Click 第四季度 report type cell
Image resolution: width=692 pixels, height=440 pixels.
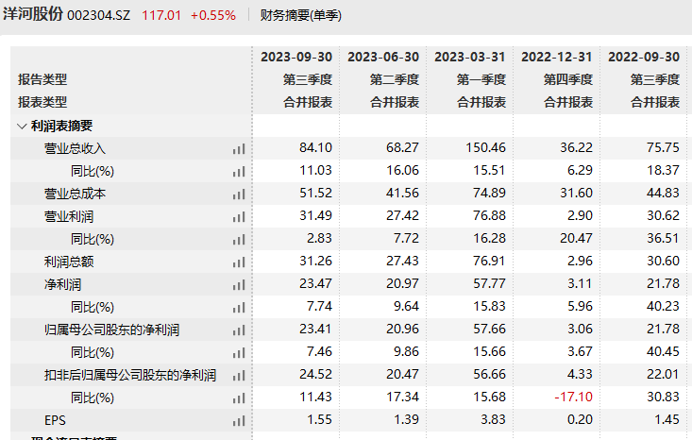(568, 79)
